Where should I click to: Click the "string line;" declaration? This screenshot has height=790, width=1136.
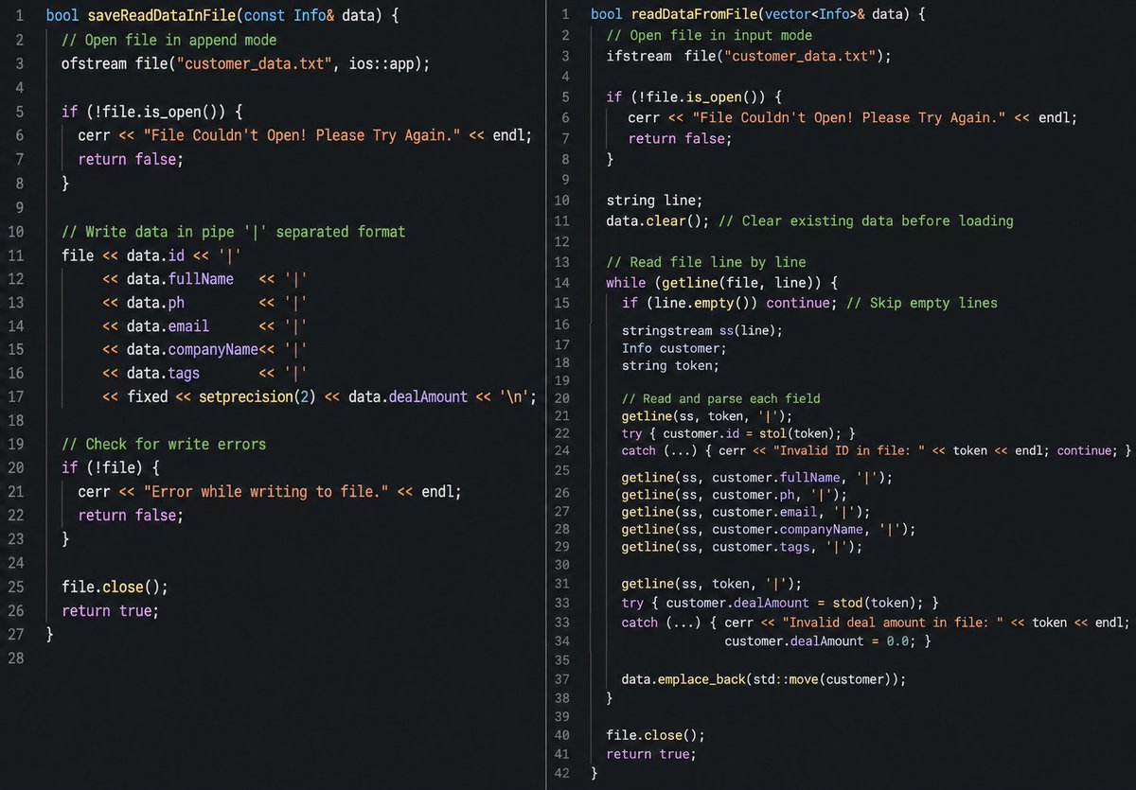pyautogui.click(x=654, y=201)
